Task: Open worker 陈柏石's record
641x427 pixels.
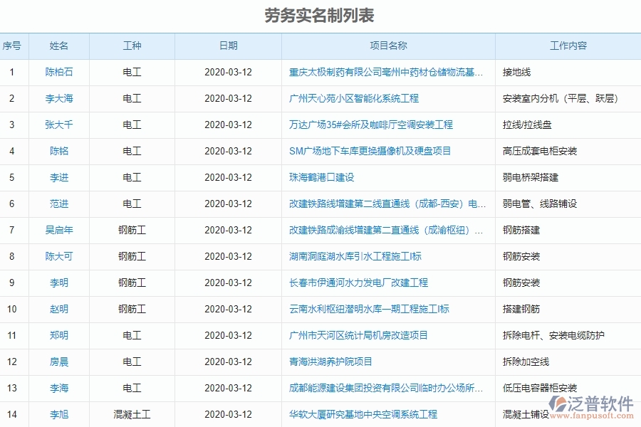Action: (x=58, y=72)
